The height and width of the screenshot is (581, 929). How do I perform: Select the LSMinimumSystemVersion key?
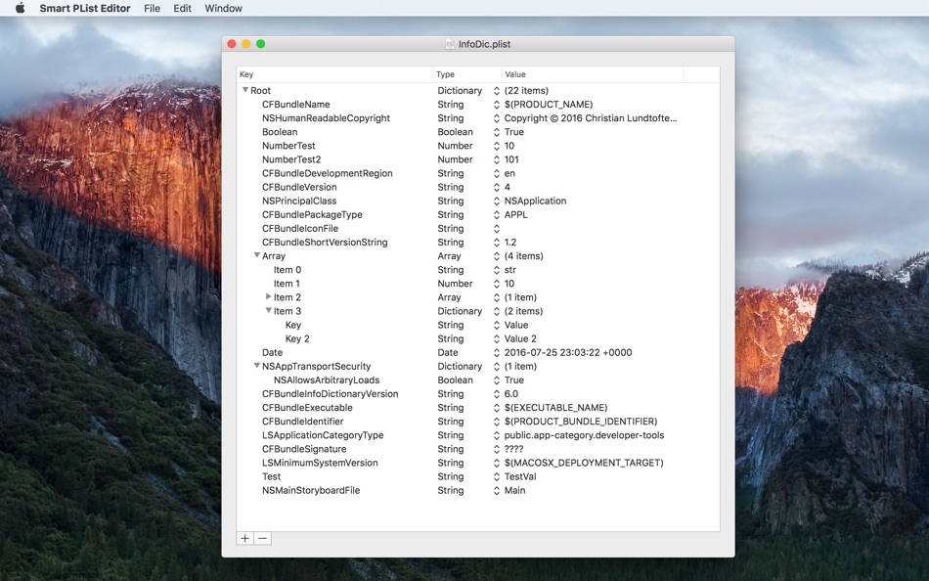320,463
